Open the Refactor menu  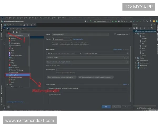(x=31, y=18)
